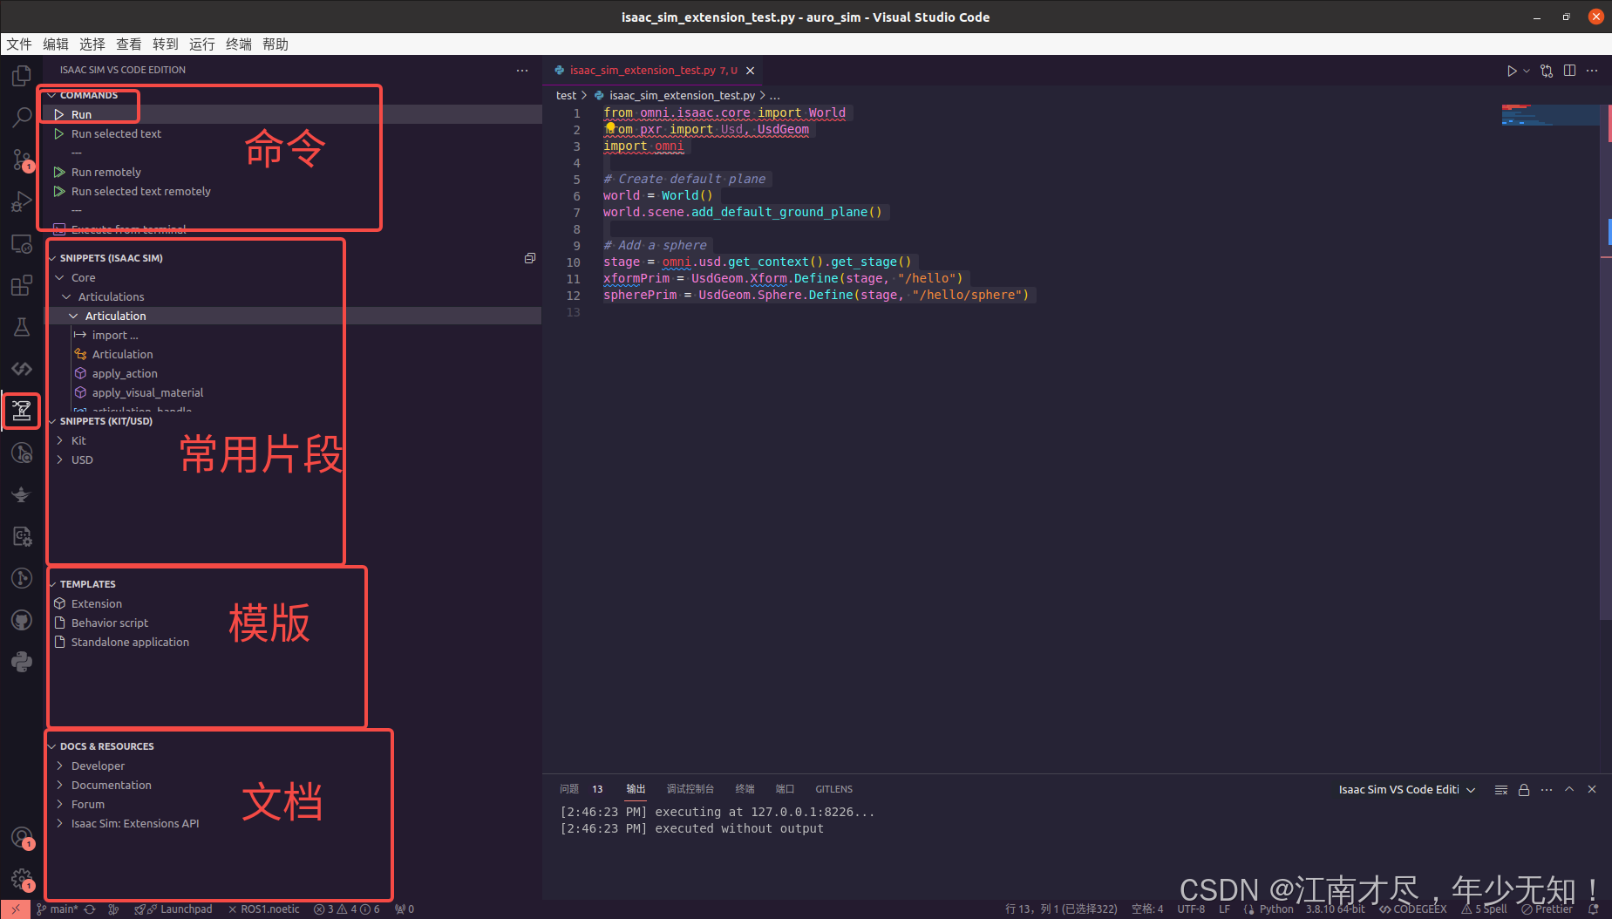Open the genie lamp view icon

pyautogui.click(x=22, y=494)
